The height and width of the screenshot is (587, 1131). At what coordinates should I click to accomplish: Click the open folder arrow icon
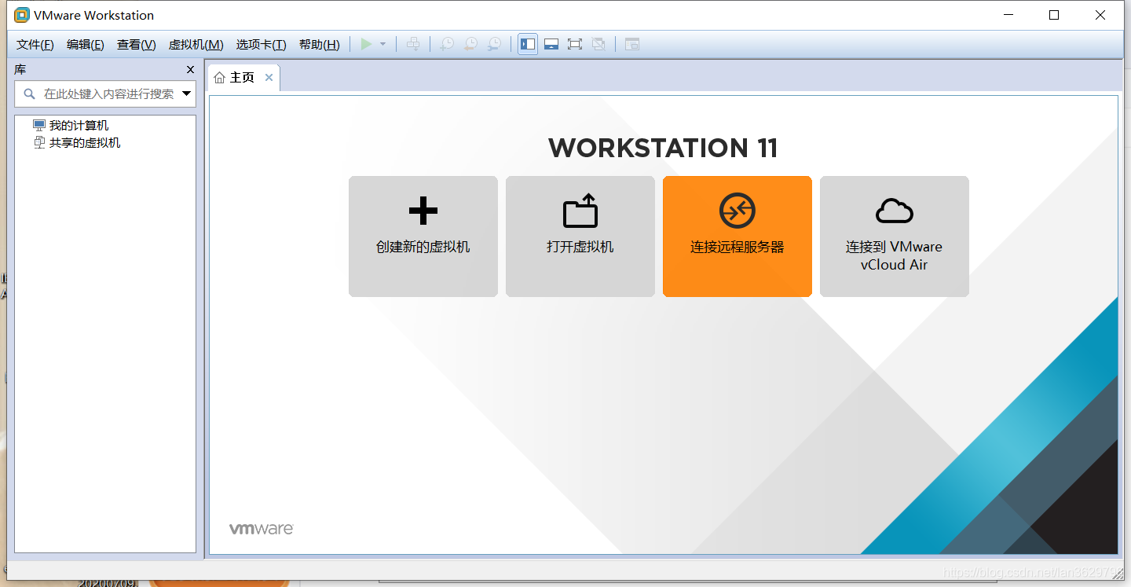(580, 211)
